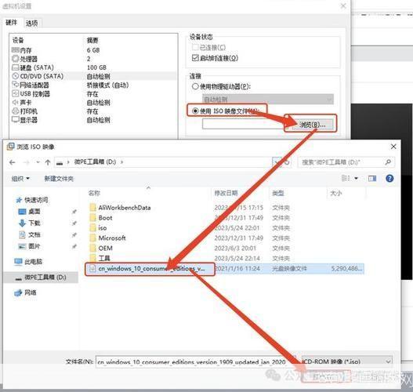Expand the 组织 menu dropdown
The width and height of the screenshot is (413, 392).
[20, 179]
